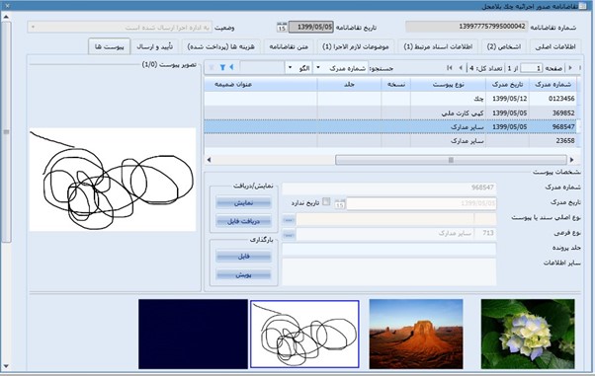Screen dimensions: 595x376
Task: Click the پویش scan button
Action: click(243, 274)
